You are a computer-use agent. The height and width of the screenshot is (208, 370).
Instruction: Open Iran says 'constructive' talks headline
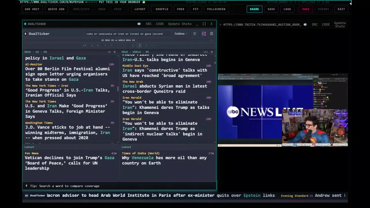(164, 73)
